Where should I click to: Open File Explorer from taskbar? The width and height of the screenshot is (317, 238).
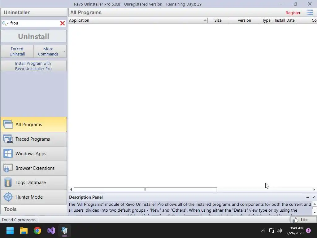click(x=24, y=231)
